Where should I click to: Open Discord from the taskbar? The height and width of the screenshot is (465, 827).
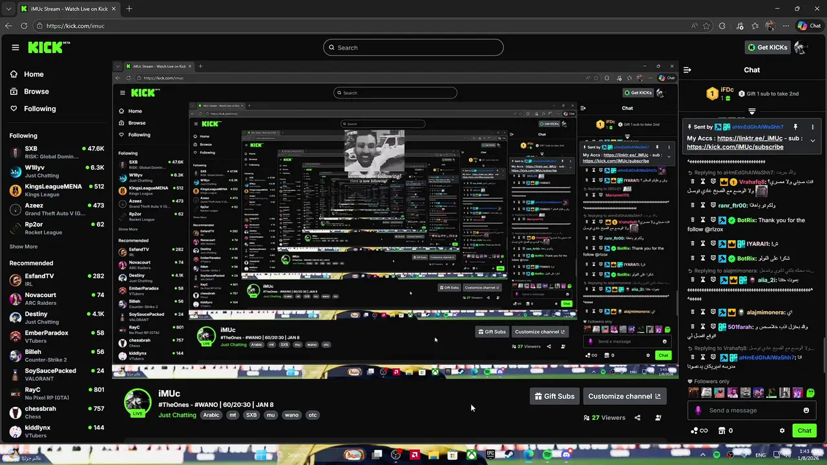click(567, 455)
